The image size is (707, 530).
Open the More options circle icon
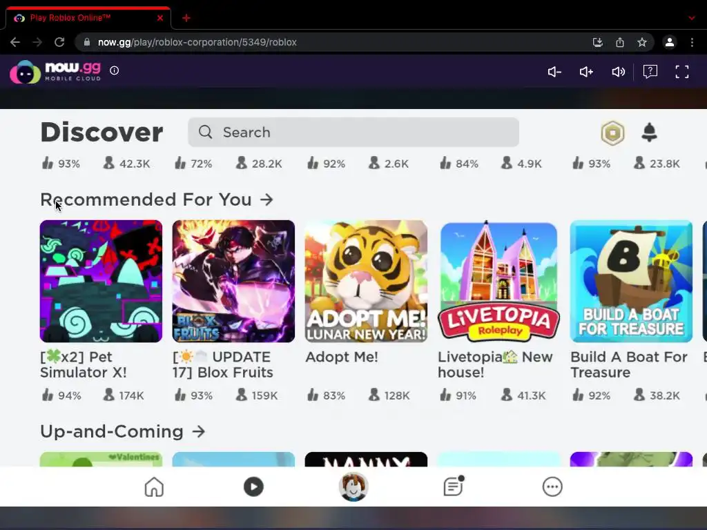(552, 487)
